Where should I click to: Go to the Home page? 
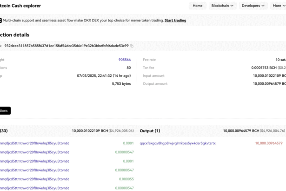coord(198,6)
